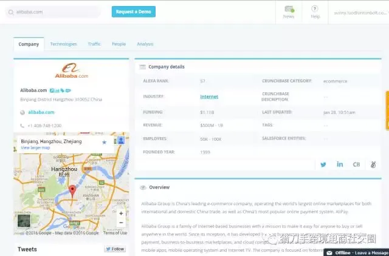This screenshot has width=389, height=256.
Task: Click the Internet industry link
Action: tap(209, 97)
